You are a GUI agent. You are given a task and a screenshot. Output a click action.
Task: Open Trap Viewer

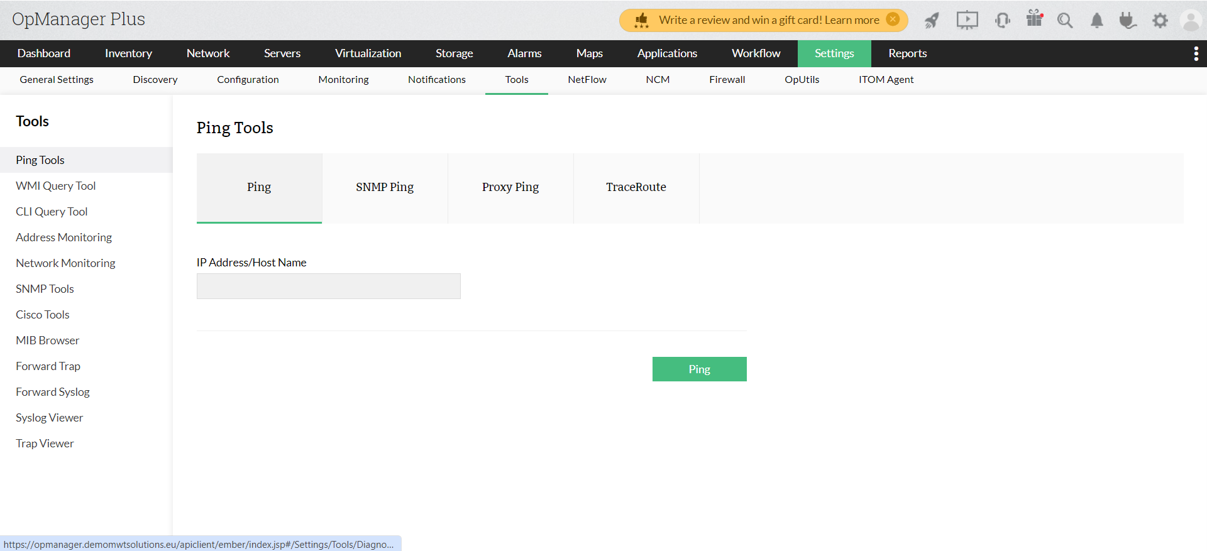coord(45,444)
